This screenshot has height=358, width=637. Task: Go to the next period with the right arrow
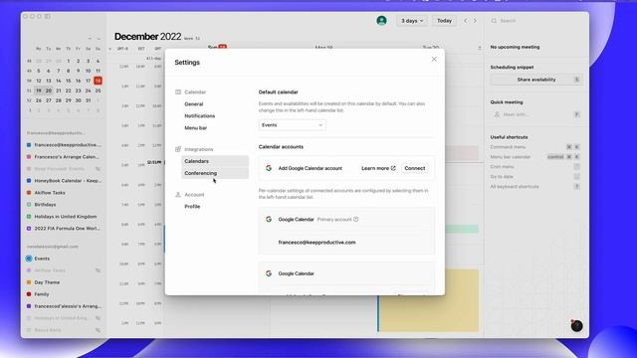point(475,21)
